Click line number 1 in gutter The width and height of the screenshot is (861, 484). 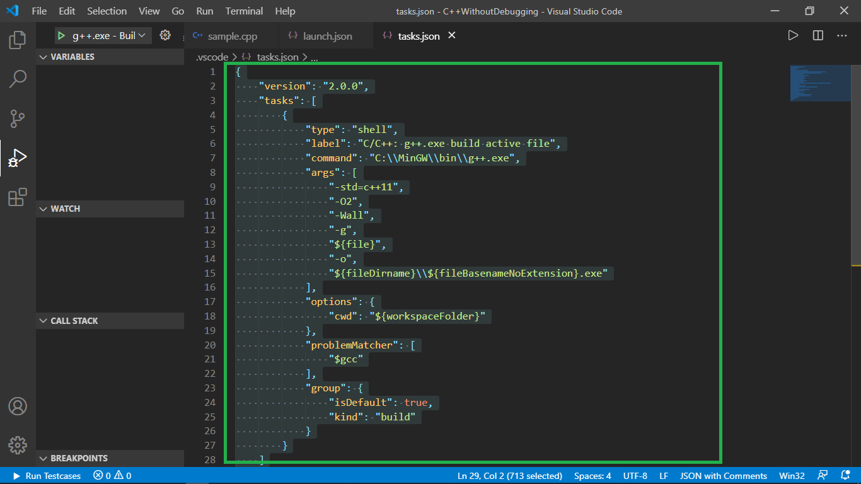[212, 72]
